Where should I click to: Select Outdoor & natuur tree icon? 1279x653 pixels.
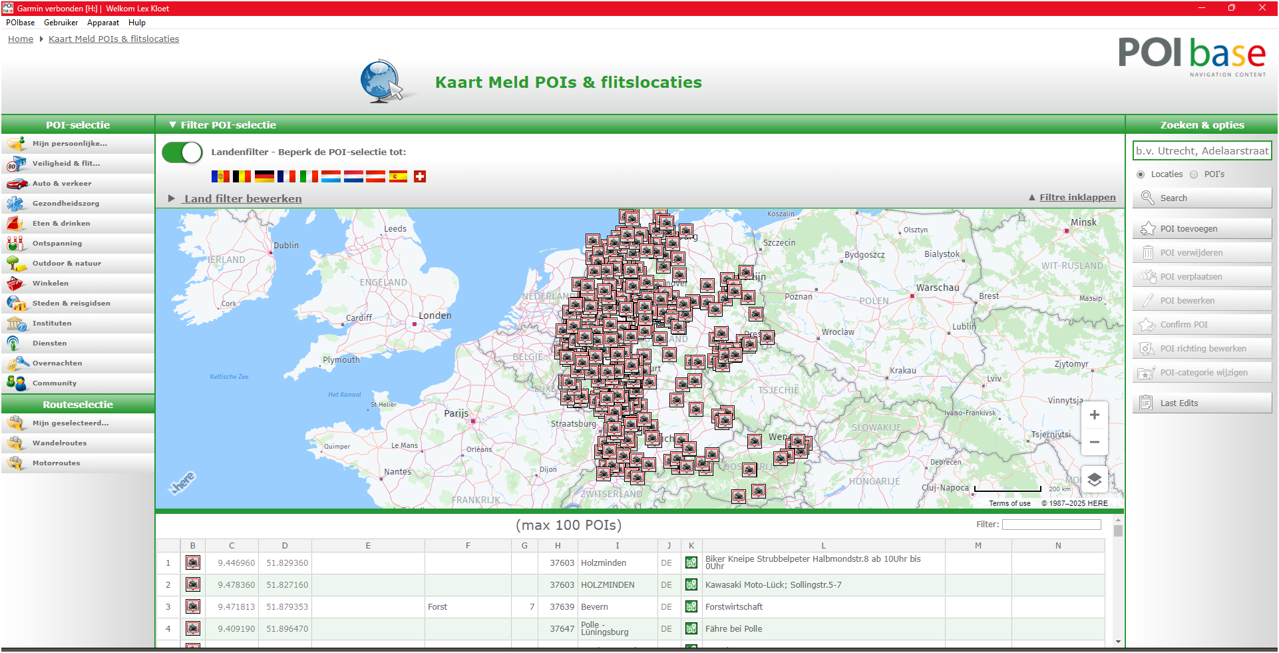17,264
